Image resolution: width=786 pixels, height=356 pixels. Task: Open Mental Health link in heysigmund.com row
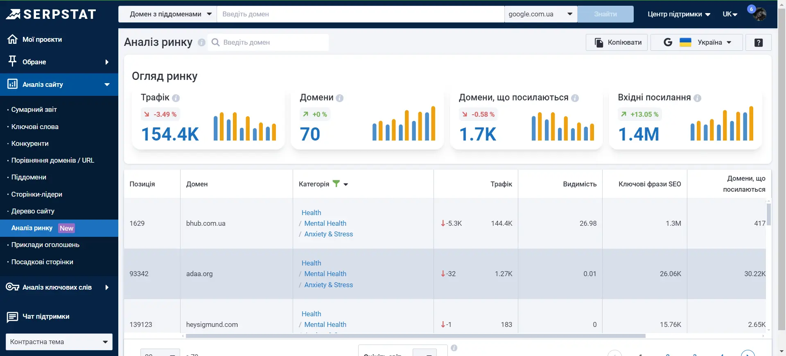tap(325, 324)
